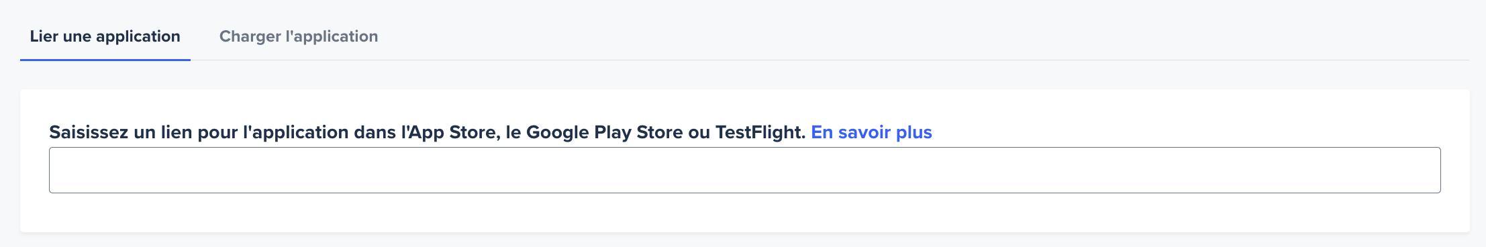Go to the upload application tab
The height and width of the screenshot is (247, 1486).
pos(299,36)
